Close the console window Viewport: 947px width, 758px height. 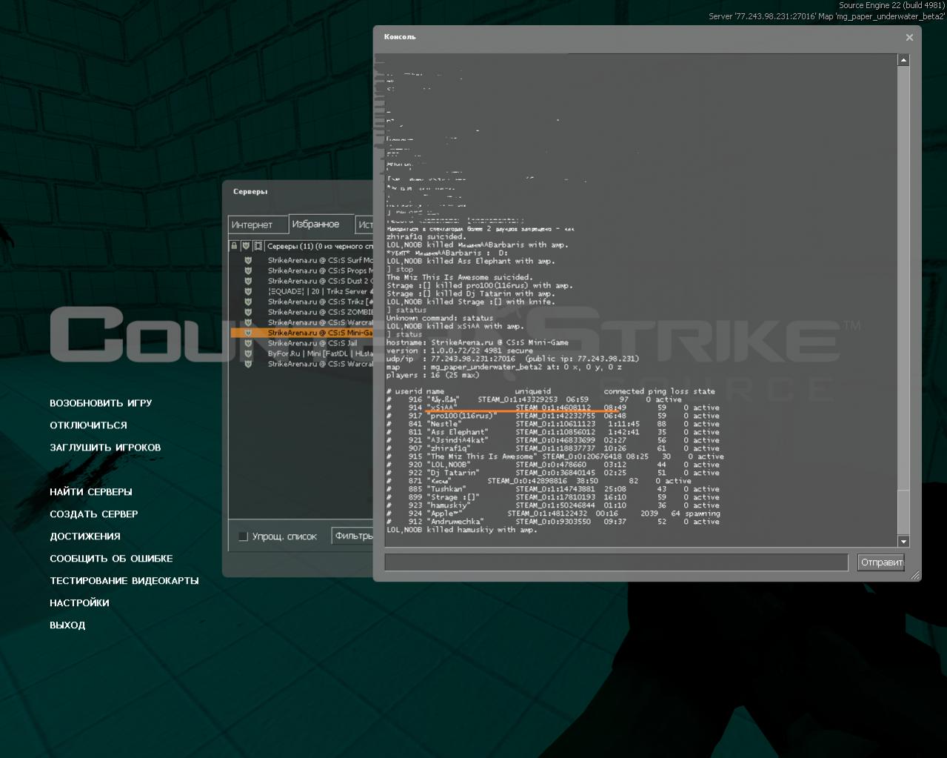(909, 37)
